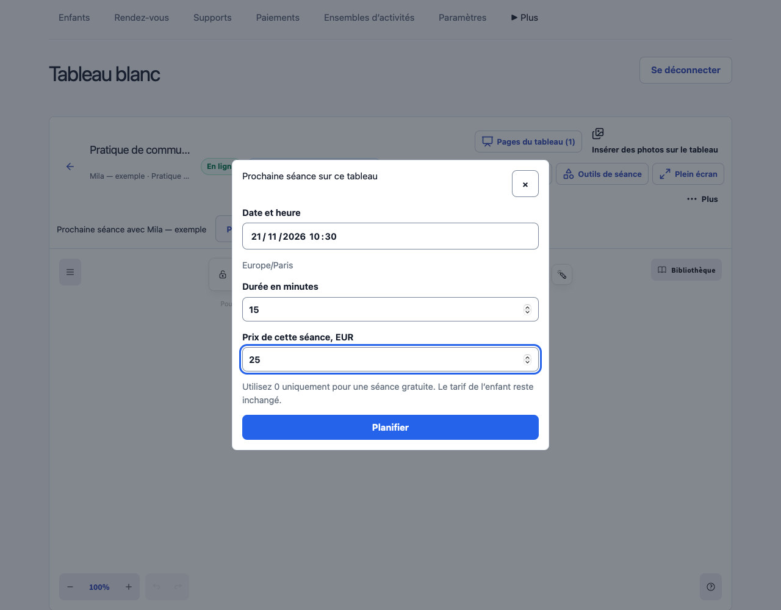Screen dimensions: 781x610
Task: Expand the three-dot Plus options
Action: pyautogui.click(x=702, y=199)
